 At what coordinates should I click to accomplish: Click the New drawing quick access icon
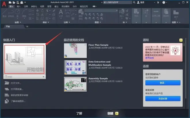pos(10,2)
